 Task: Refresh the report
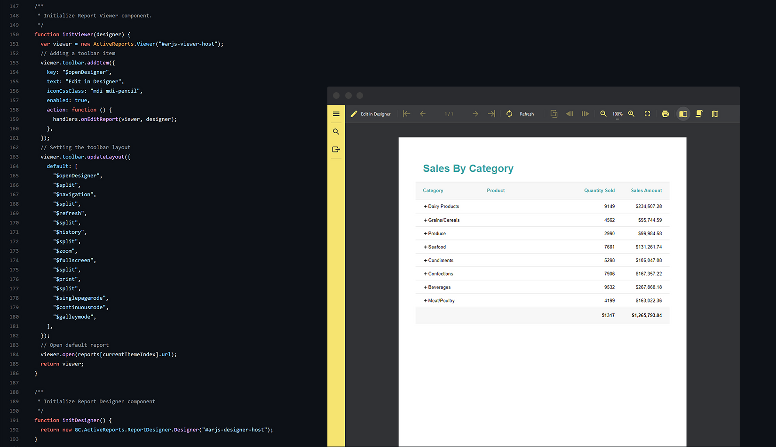[x=520, y=114]
